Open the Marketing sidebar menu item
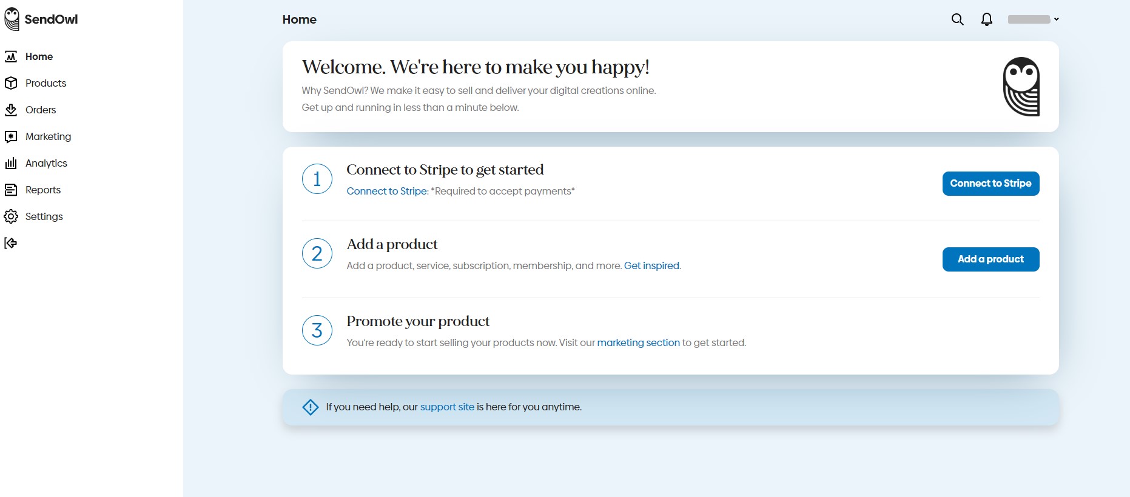The height and width of the screenshot is (497, 1130). click(x=48, y=136)
